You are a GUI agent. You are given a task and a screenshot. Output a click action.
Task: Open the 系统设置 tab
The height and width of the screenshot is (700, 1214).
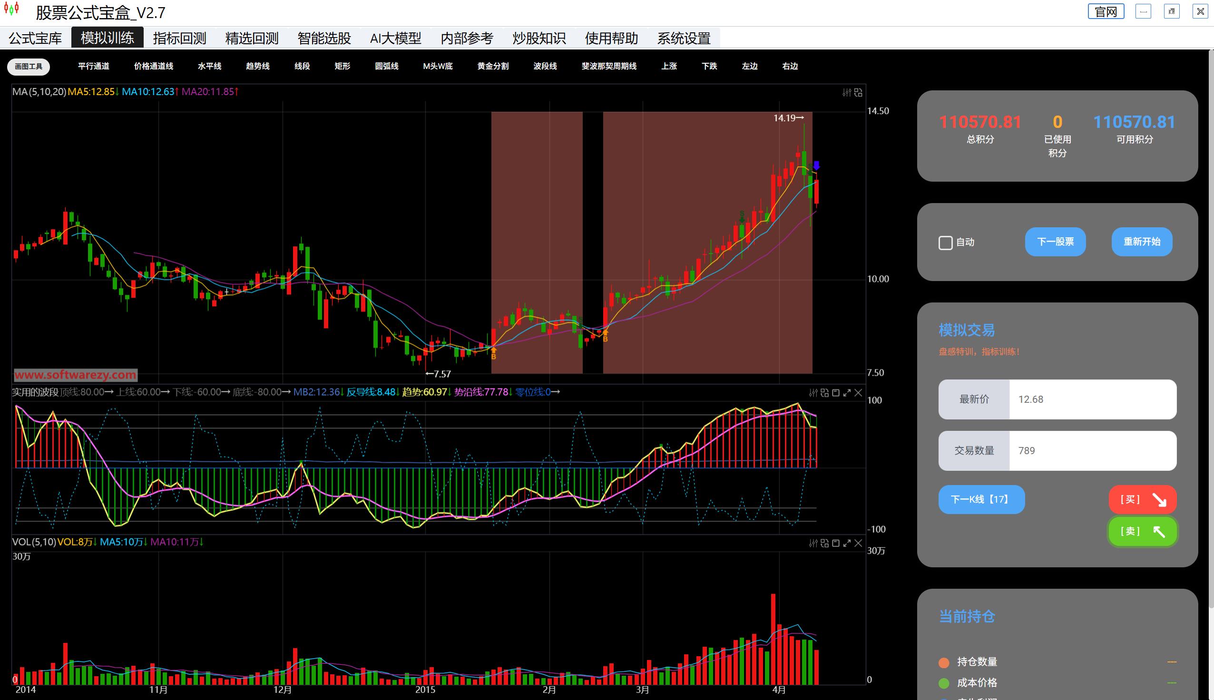pos(684,38)
